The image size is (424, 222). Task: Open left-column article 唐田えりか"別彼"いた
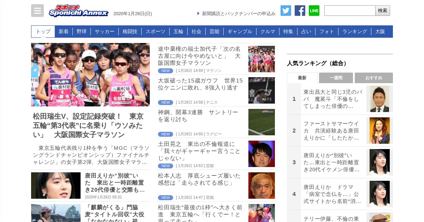tap(115, 183)
